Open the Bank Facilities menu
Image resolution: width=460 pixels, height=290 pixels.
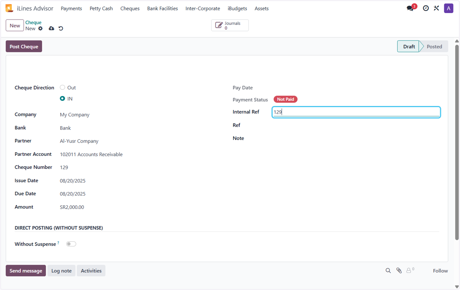coord(163,8)
